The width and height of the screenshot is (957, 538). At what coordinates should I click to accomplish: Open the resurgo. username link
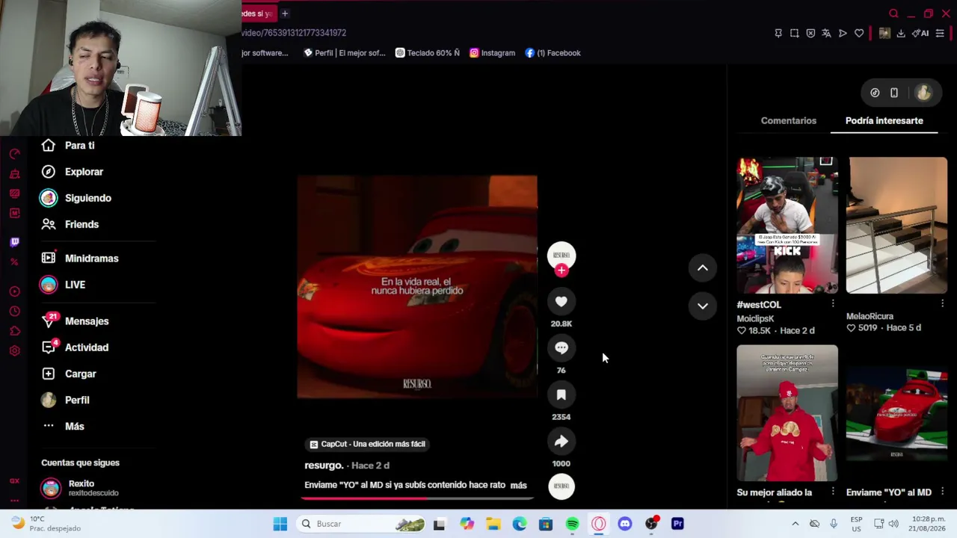click(324, 466)
